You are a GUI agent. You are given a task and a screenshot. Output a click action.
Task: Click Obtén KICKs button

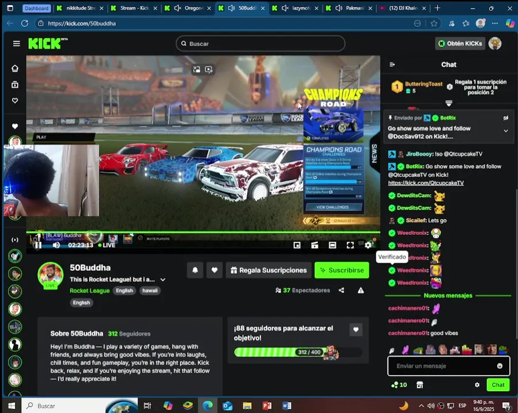pyautogui.click(x=460, y=43)
